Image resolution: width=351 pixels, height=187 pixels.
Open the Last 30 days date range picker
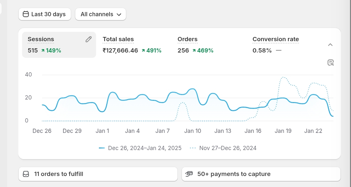point(45,14)
